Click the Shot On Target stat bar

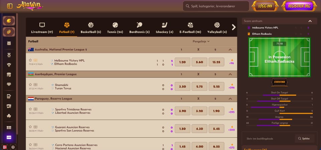click(280, 95)
